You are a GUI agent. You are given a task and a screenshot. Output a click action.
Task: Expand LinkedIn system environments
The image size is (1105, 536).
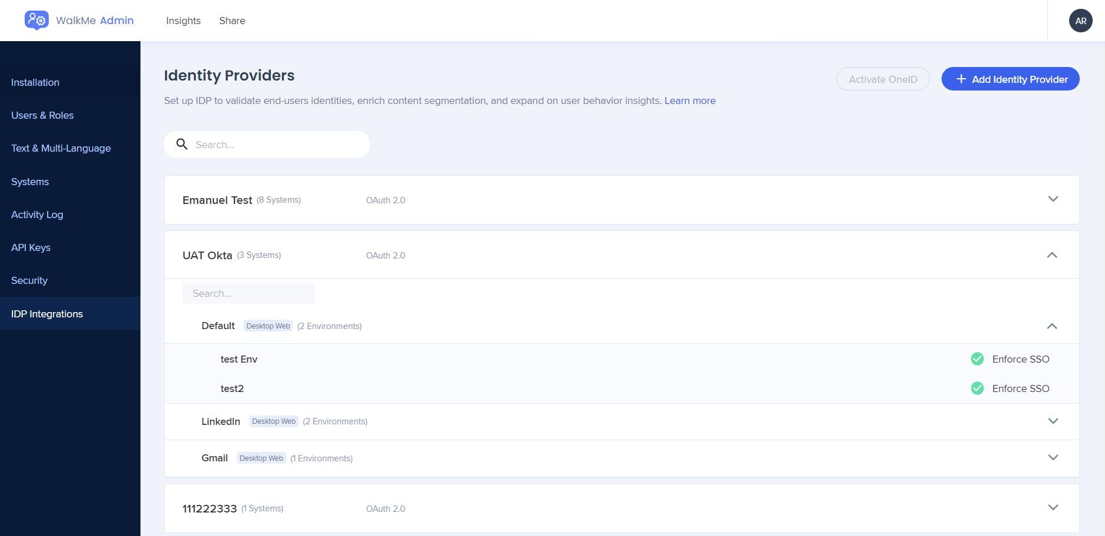[1053, 421]
